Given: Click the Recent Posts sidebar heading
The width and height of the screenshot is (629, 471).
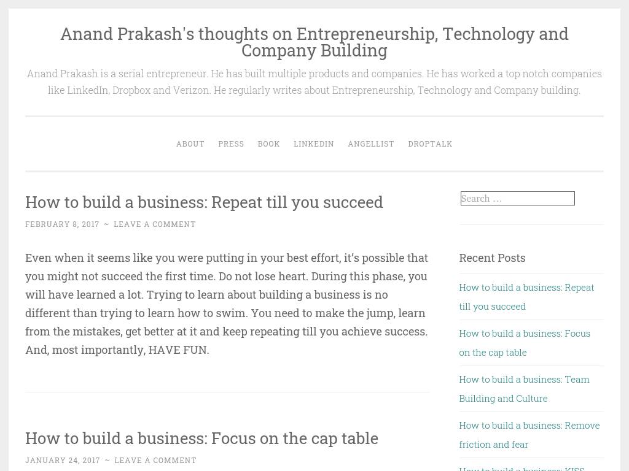Looking at the screenshot, I should tap(492, 258).
